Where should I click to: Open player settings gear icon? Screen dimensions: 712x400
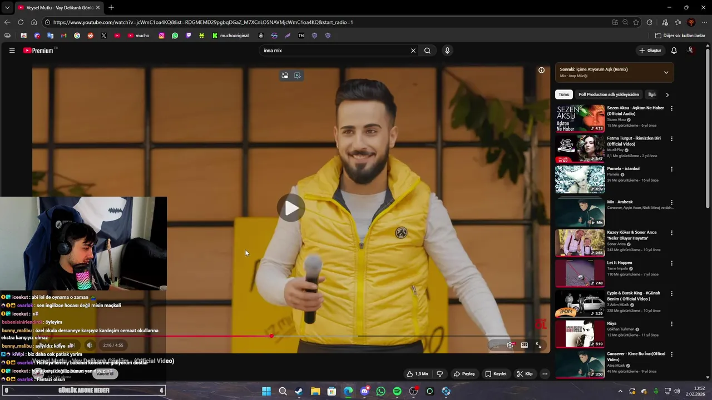pos(510,345)
